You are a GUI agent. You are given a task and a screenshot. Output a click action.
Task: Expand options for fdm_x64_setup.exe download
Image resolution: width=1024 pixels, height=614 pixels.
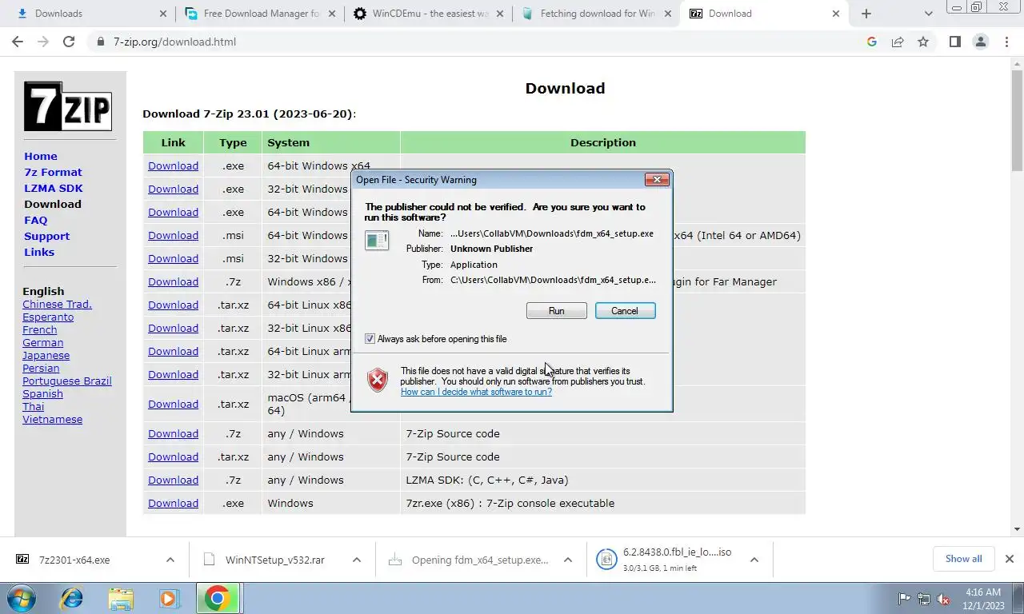pyautogui.click(x=568, y=560)
